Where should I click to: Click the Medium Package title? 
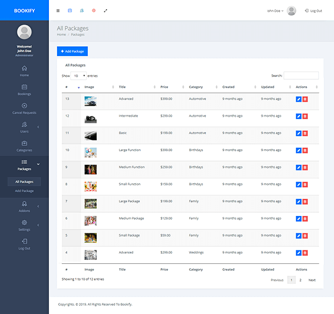[131, 218]
